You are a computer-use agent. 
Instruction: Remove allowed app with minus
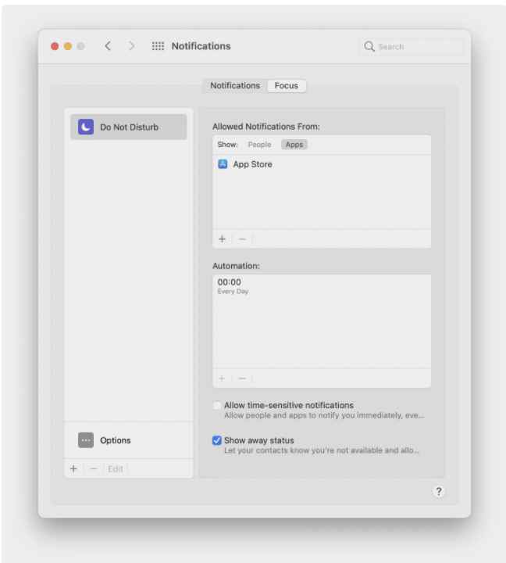242,238
